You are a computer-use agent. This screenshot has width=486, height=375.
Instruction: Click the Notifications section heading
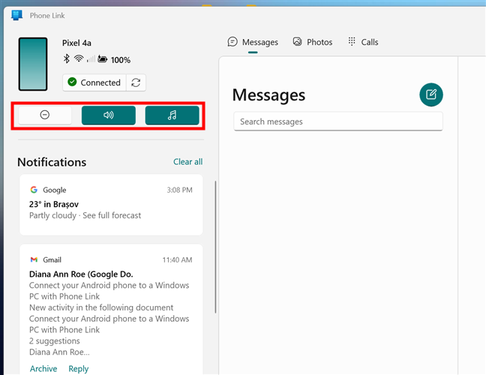click(52, 162)
